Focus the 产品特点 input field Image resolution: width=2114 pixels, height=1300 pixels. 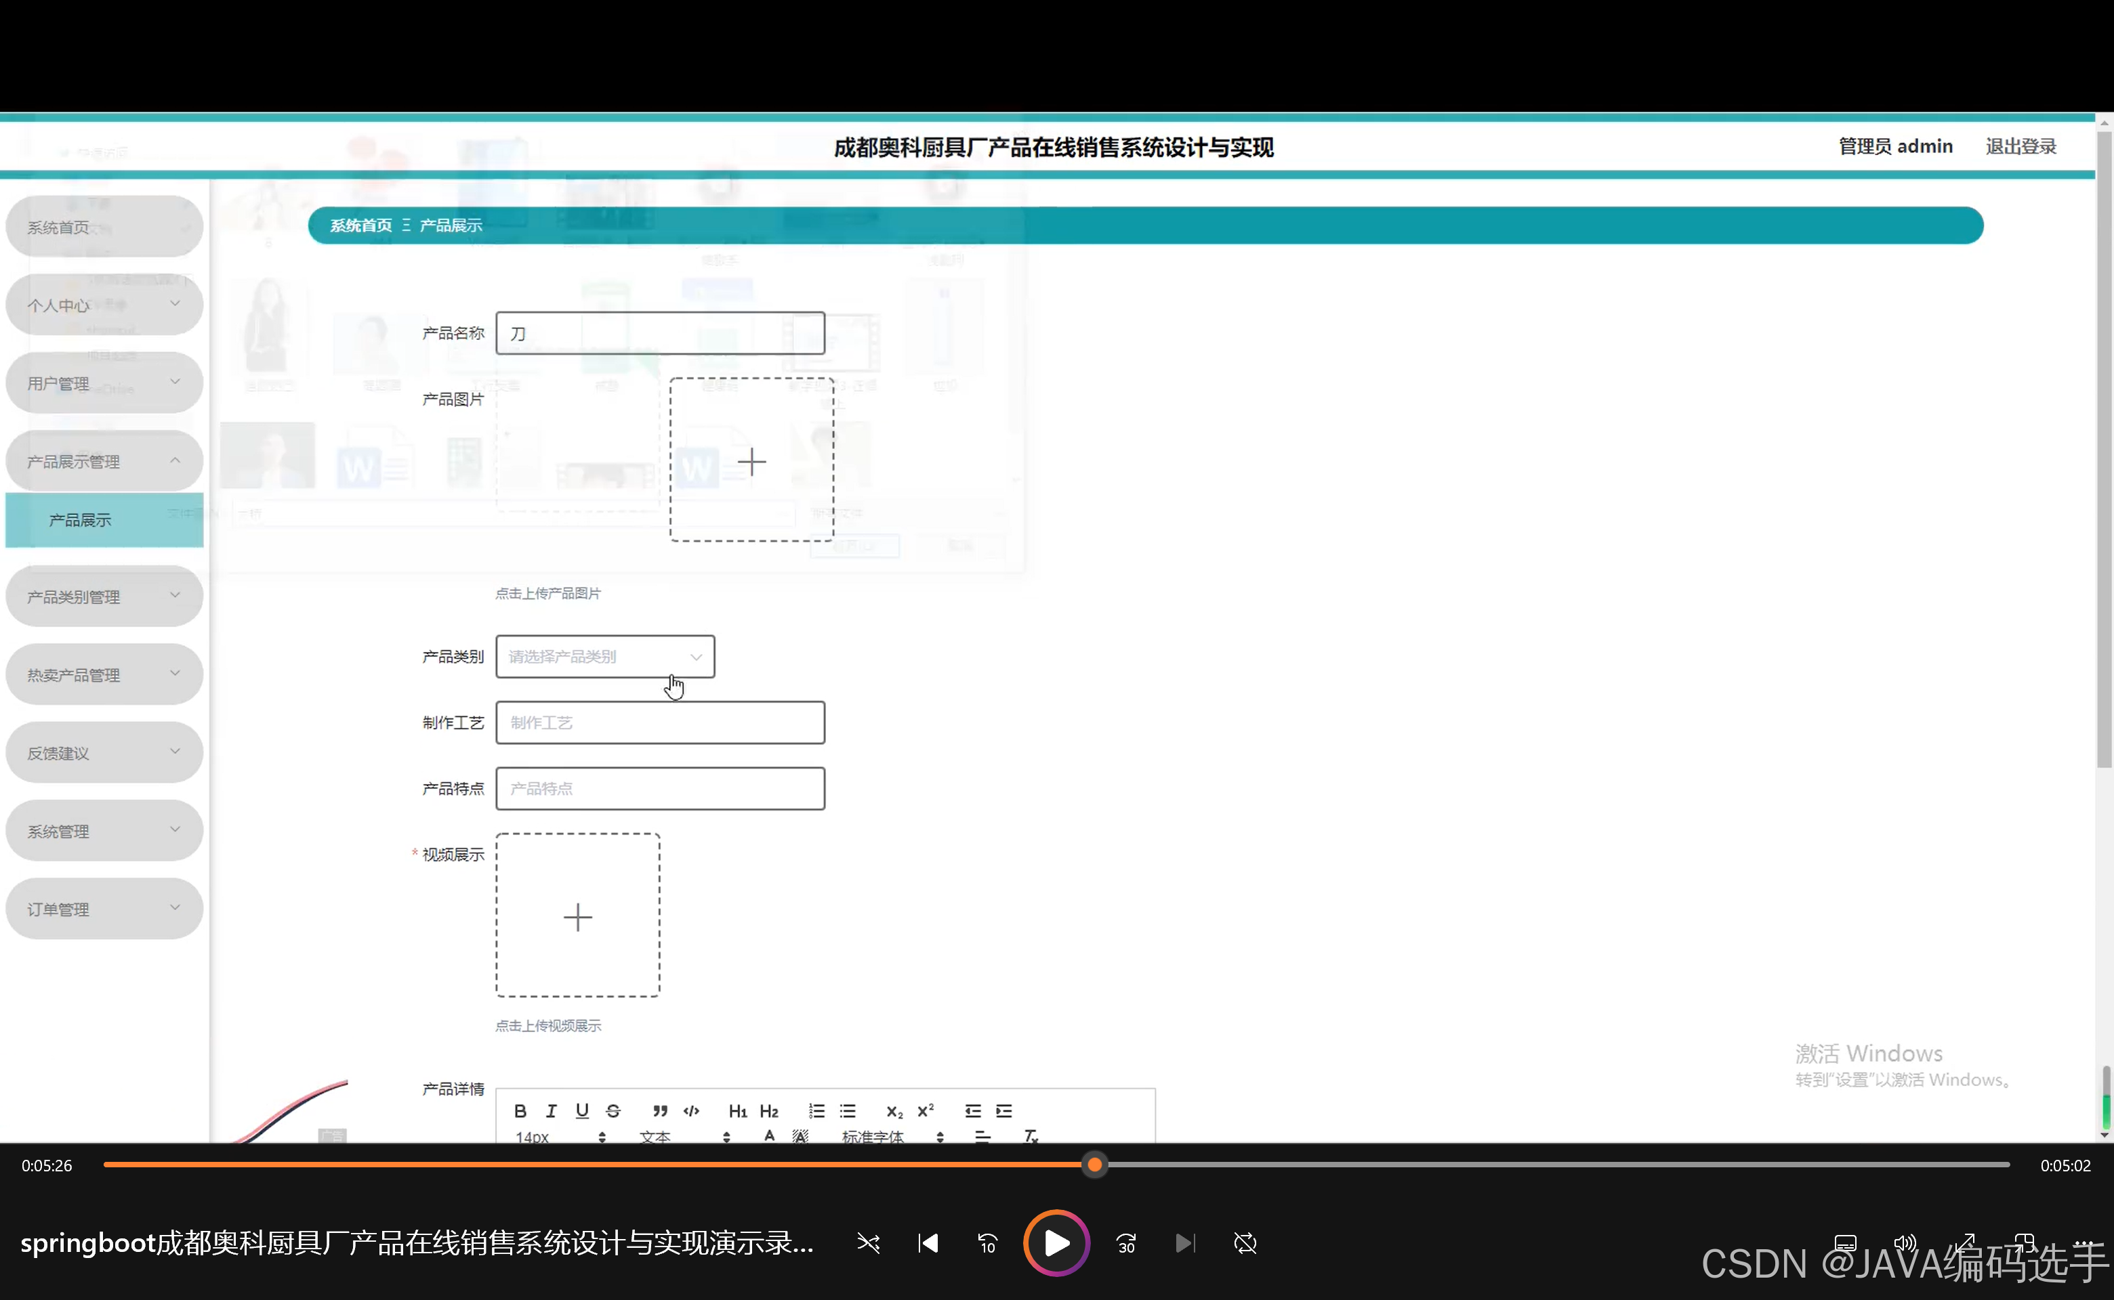[x=660, y=788]
